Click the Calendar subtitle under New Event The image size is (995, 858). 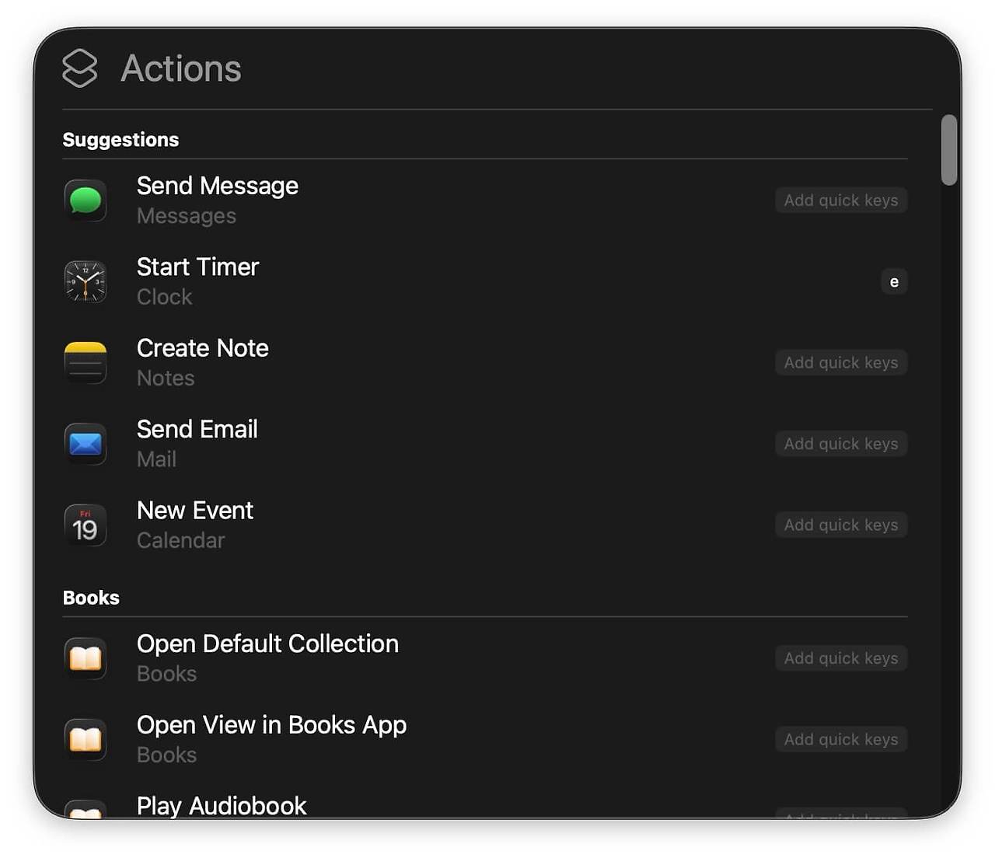coord(181,541)
